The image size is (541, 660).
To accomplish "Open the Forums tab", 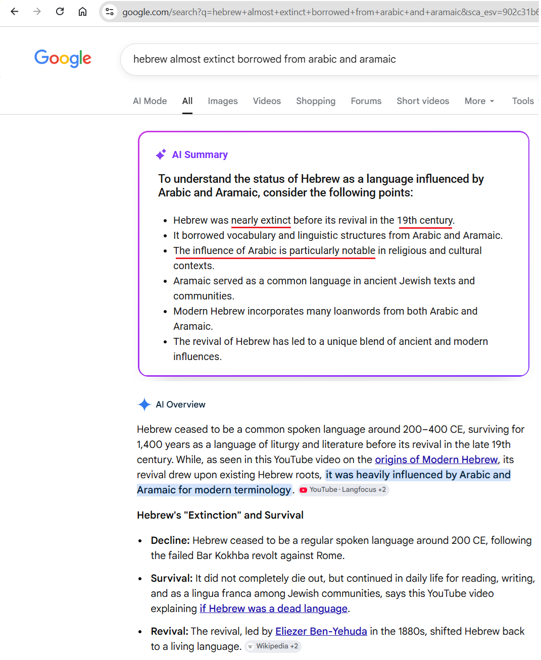I will point(366,101).
